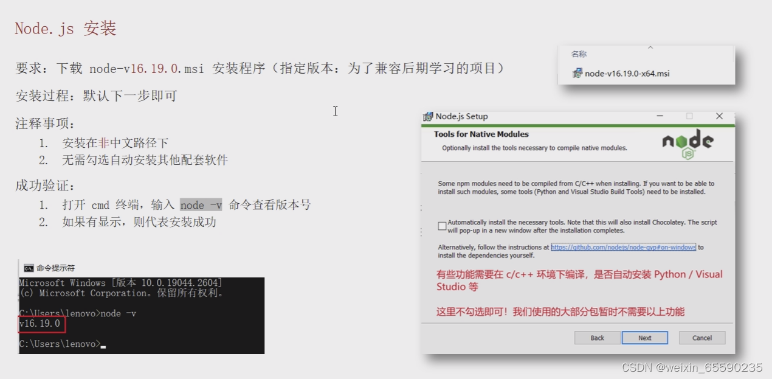The height and width of the screenshot is (379, 772).
Task: Click the msi installer file icon
Action: (x=577, y=74)
